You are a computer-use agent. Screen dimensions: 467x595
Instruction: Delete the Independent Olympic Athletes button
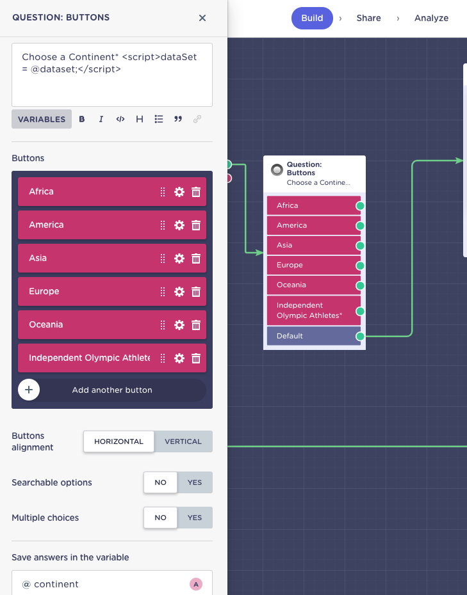pos(196,358)
